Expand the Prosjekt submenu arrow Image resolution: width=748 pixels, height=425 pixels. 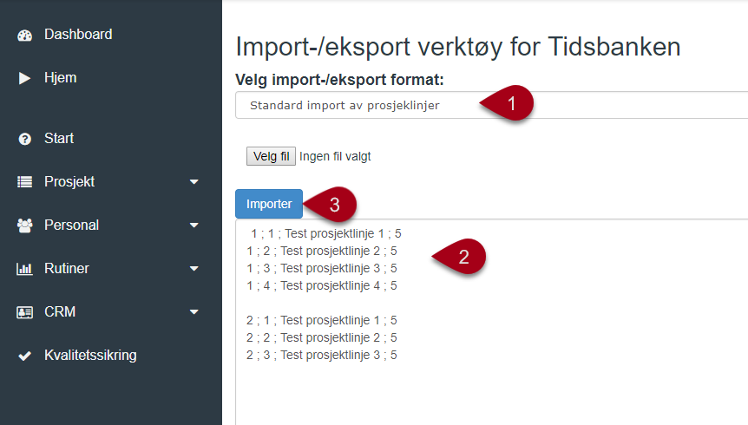coord(194,182)
